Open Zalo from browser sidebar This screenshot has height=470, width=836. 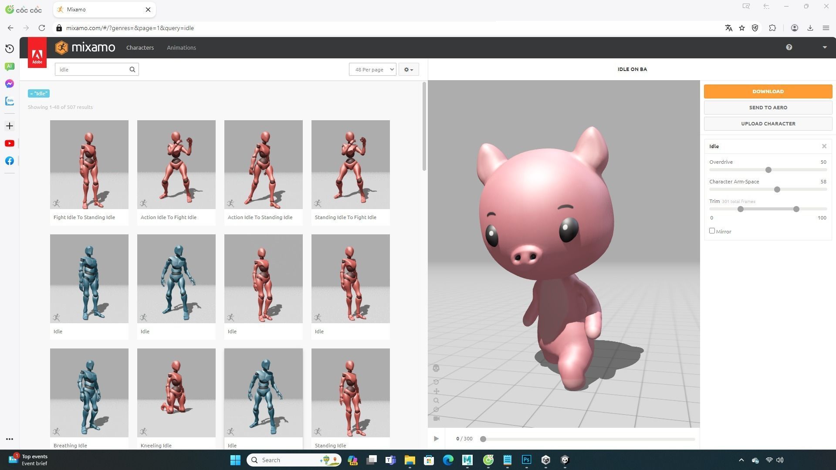click(10, 101)
